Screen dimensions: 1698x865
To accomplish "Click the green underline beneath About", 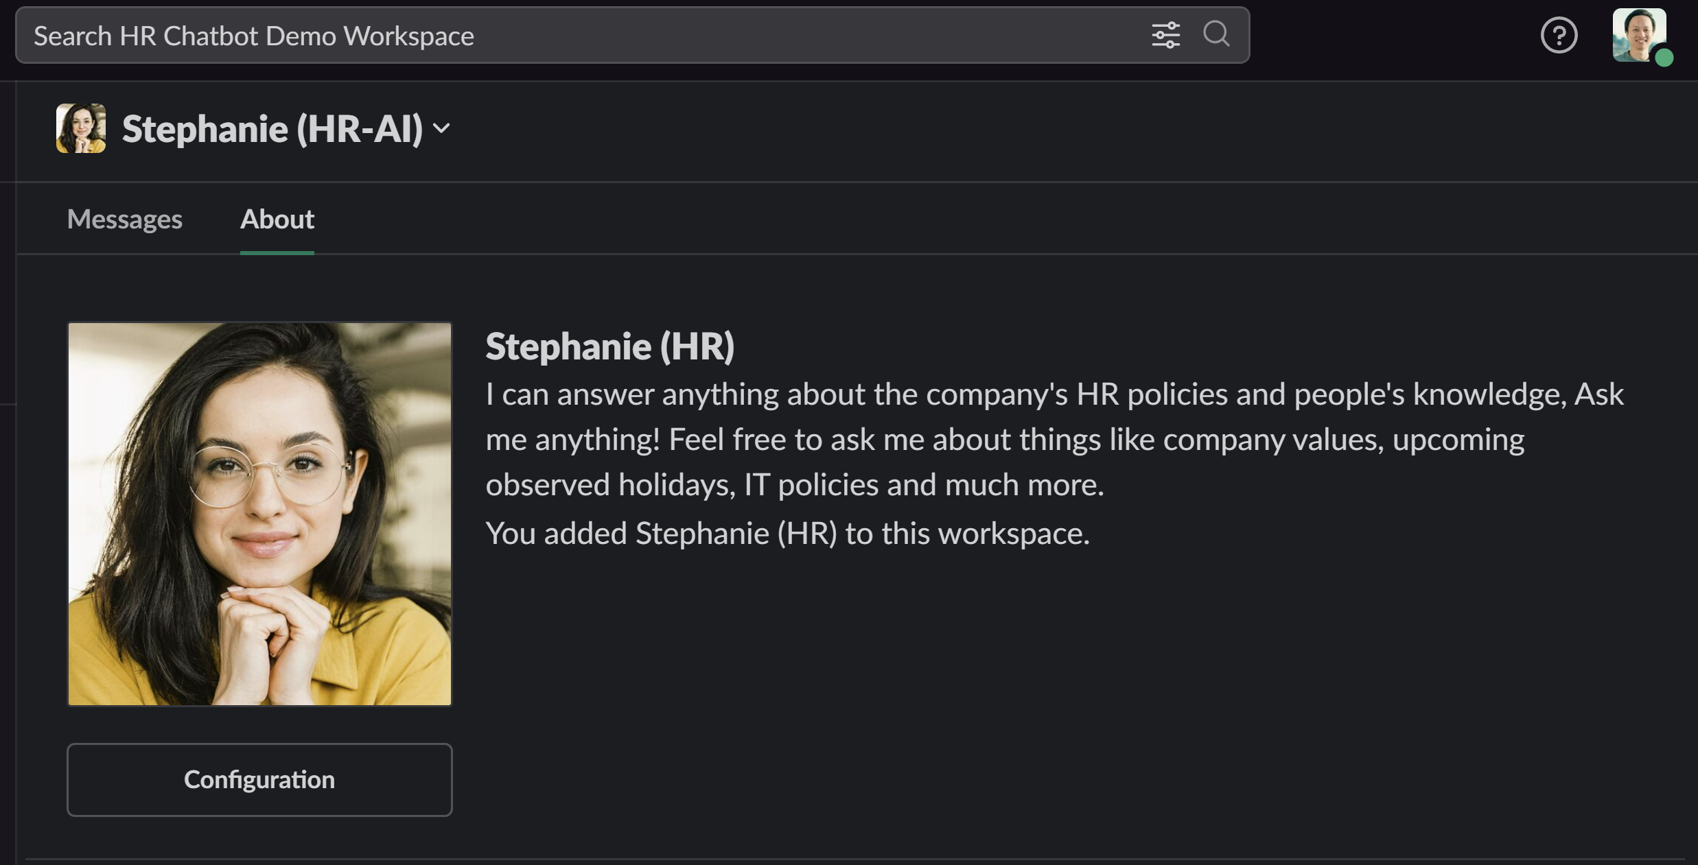I will 277,252.
